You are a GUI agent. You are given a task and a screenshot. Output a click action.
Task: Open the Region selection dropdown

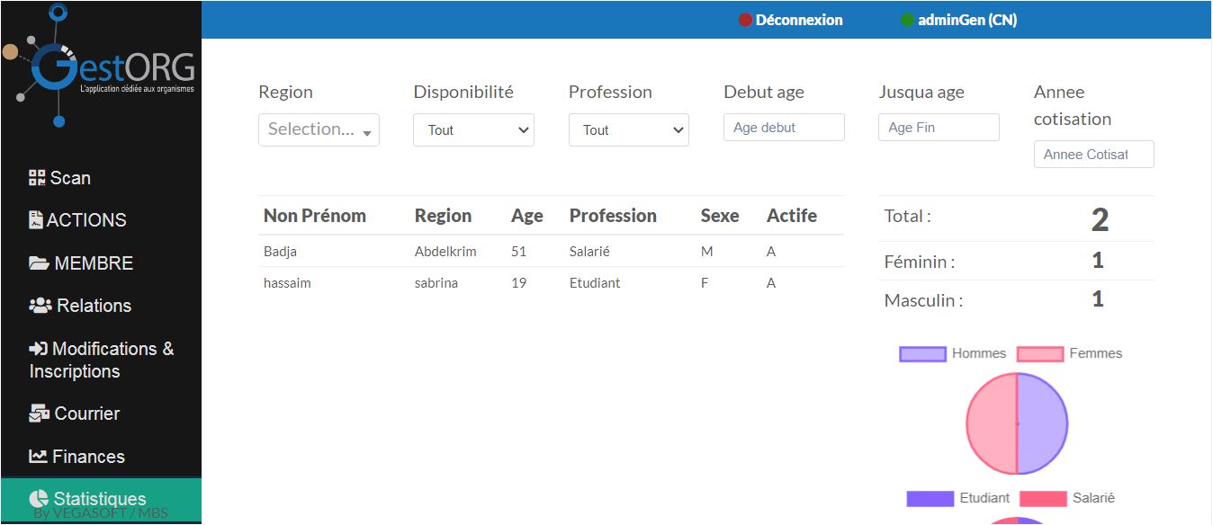[x=319, y=129]
